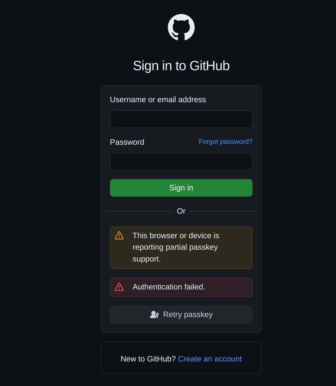Click the GitHub Octocat logo

pos(181,27)
